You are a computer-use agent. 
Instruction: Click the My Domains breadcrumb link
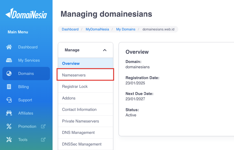126,29
